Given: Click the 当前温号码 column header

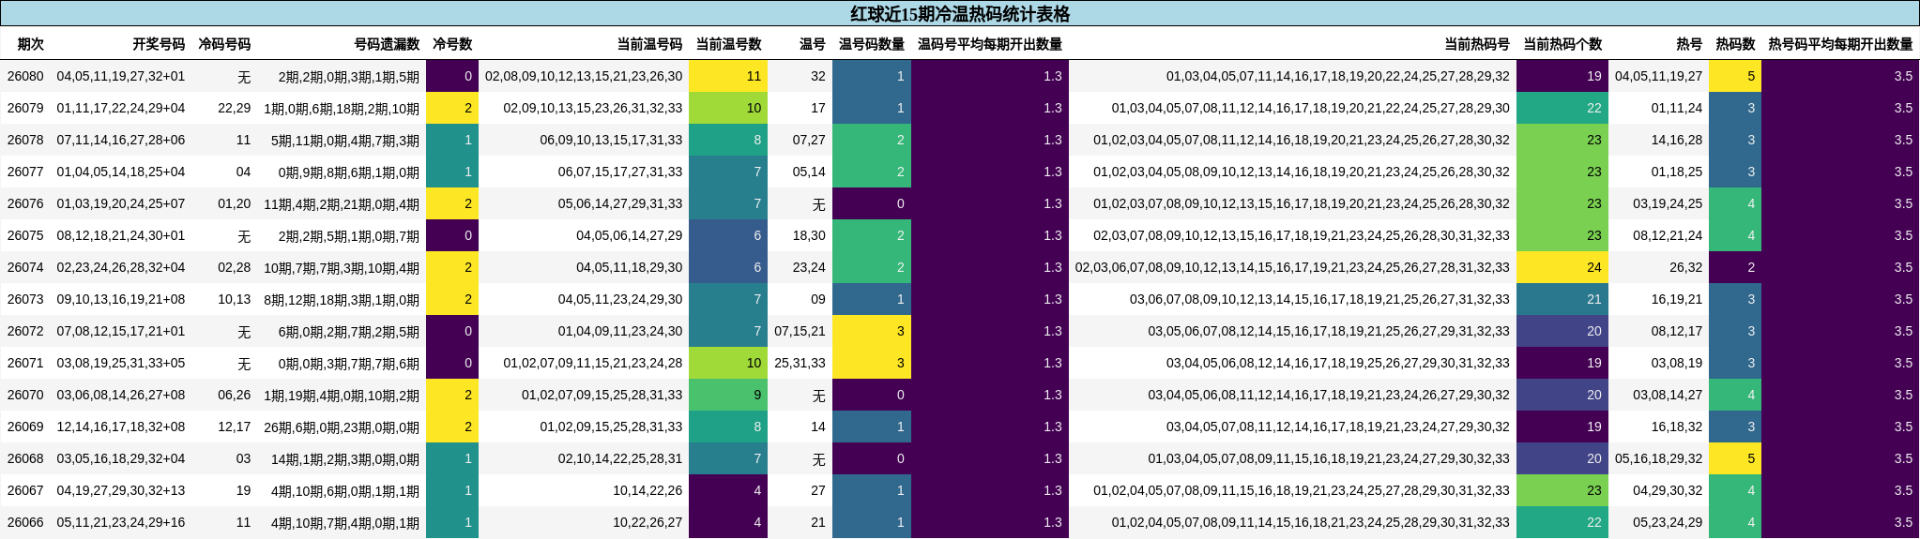Looking at the screenshot, I should [649, 44].
